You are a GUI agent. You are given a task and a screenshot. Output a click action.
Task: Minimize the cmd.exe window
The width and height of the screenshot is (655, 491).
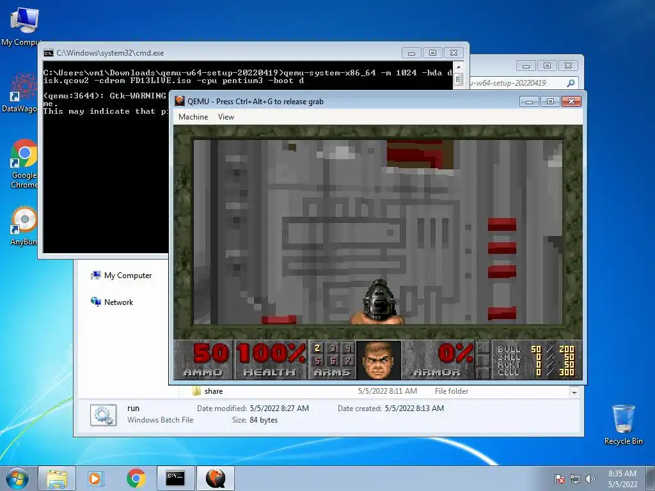pyautogui.click(x=411, y=53)
